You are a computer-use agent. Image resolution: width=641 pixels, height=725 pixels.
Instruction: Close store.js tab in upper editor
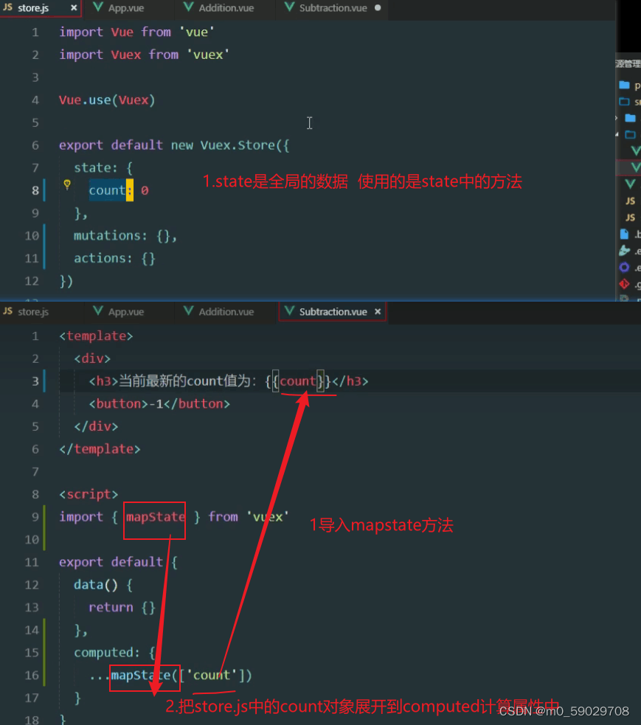coord(74,8)
